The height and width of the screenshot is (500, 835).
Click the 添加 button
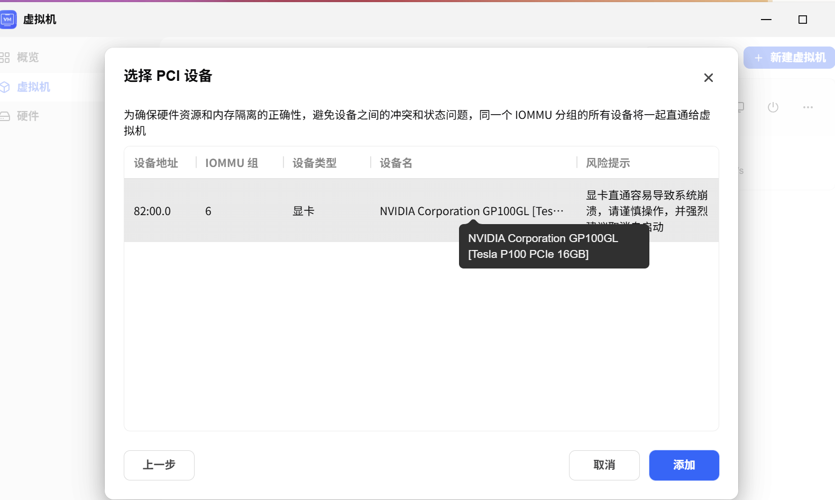684,465
